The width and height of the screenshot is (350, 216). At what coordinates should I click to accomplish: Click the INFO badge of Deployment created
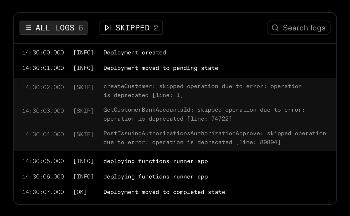click(84, 53)
